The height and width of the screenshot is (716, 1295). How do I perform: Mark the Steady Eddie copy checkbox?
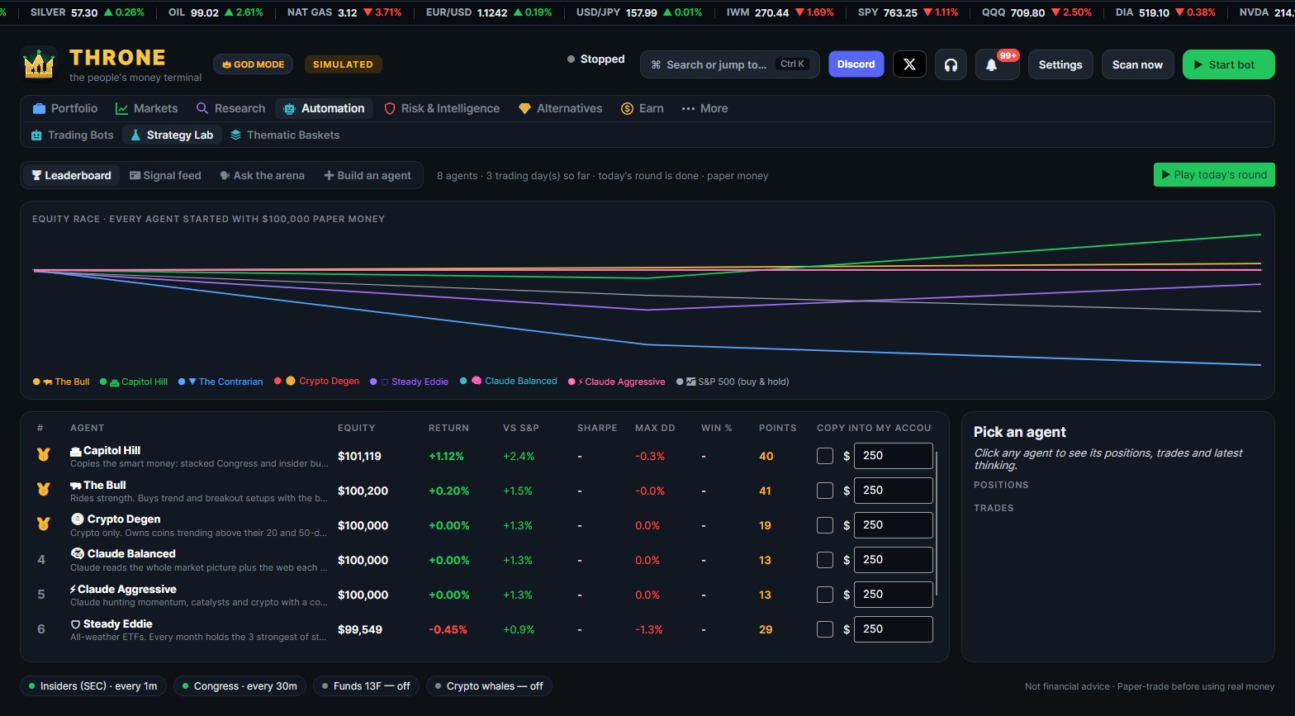[x=824, y=629]
